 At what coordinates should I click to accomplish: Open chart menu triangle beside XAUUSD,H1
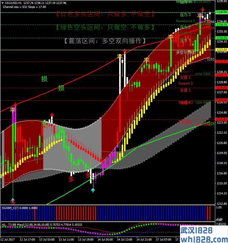pos(3,3)
